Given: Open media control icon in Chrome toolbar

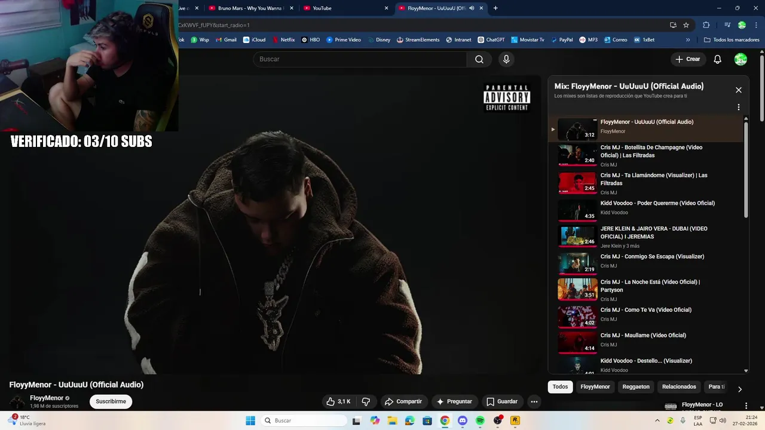Looking at the screenshot, I should [727, 25].
